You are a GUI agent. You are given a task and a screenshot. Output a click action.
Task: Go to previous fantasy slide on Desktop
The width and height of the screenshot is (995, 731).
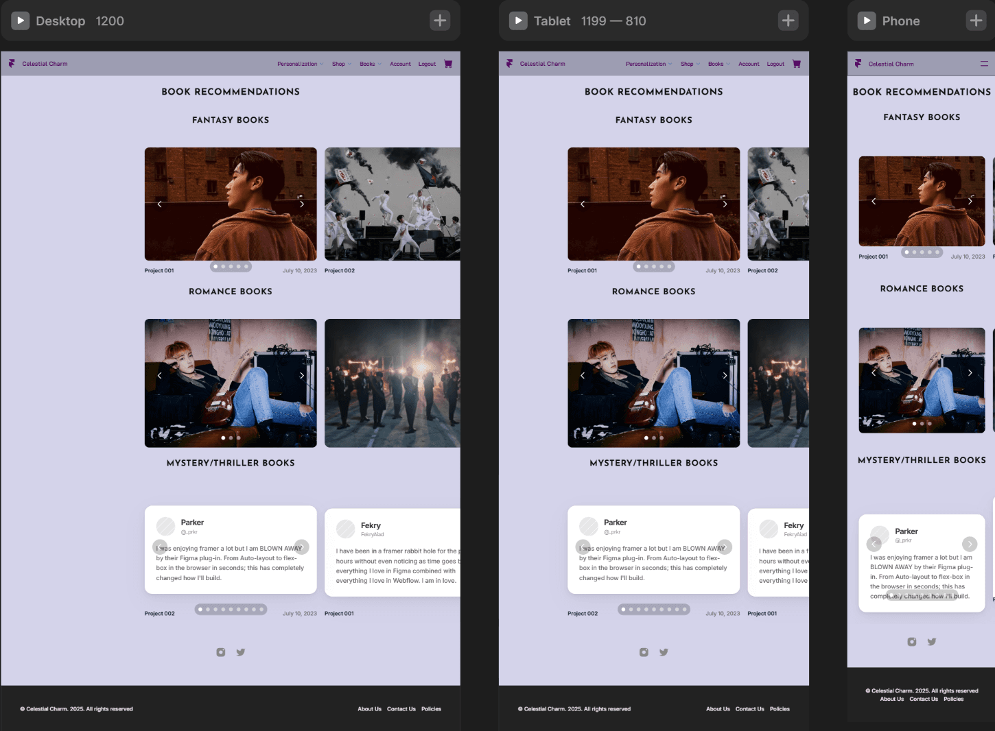point(159,204)
